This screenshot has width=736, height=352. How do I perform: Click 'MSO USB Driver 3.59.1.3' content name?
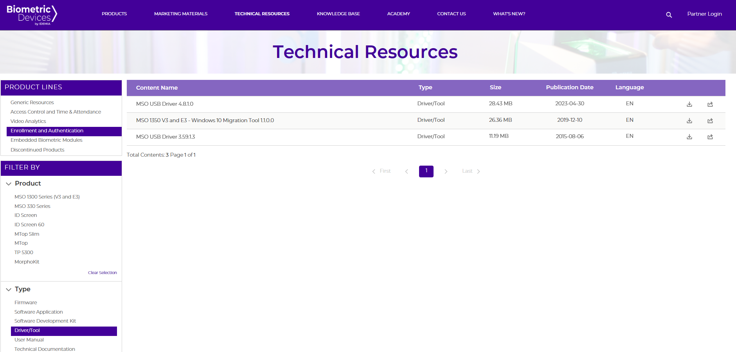[x=166, y=137]
